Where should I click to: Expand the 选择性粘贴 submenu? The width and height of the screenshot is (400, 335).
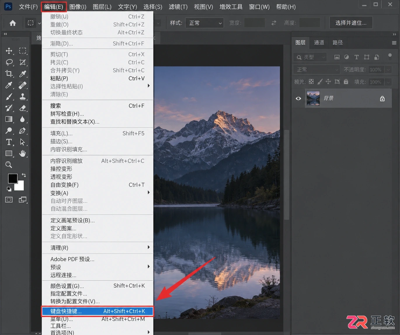[x=149, y=86]
